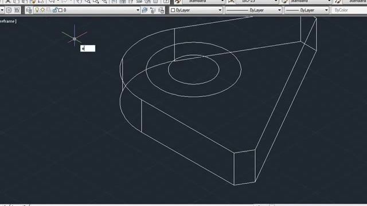This screenshot has width=367, height=206.
Task: Click the ByColor plot style box
Action: click(349, 10)
